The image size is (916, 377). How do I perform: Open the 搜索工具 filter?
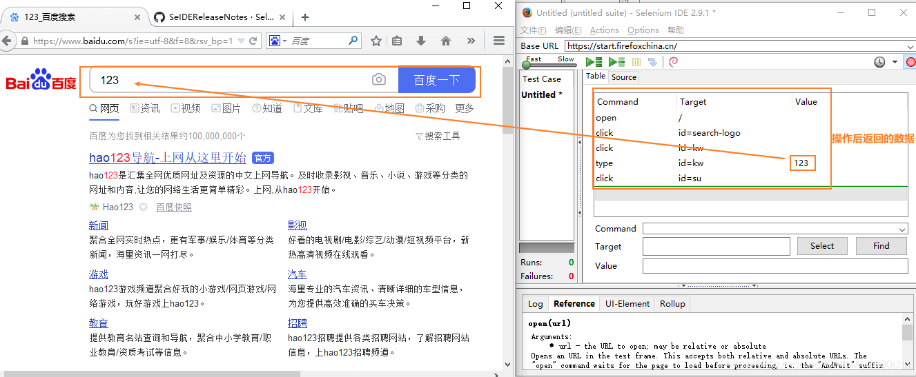point(438,136)
